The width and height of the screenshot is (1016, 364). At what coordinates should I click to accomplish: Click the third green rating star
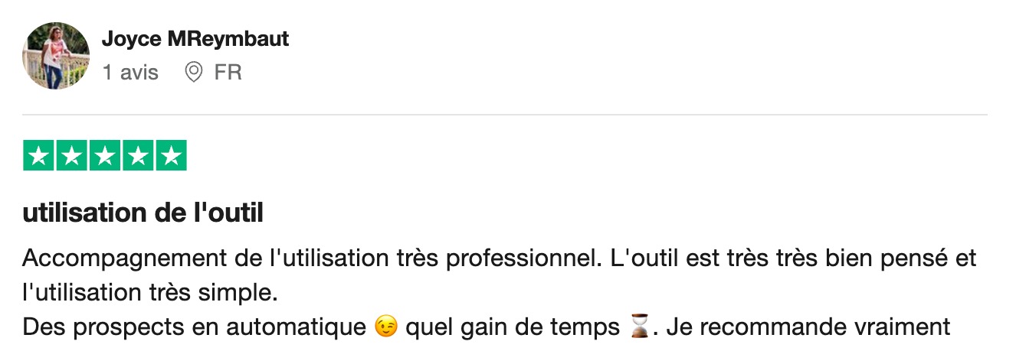click(105, 156)
